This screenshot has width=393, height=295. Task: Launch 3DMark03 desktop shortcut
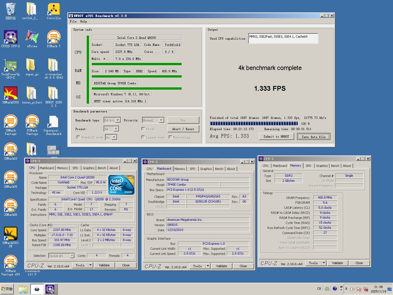(x=10, y=151)
